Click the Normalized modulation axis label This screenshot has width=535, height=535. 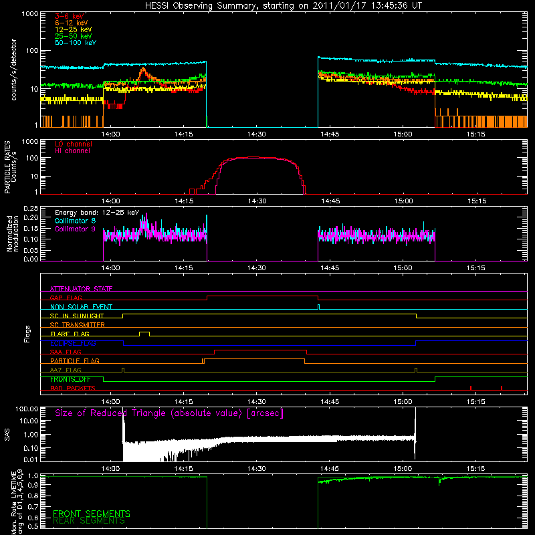tap(13, 233)
